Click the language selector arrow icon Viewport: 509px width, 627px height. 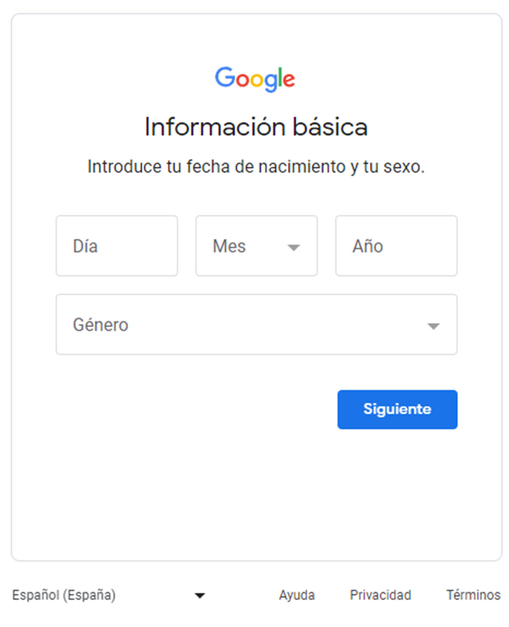pyautogui.click(x=199, y=596)
